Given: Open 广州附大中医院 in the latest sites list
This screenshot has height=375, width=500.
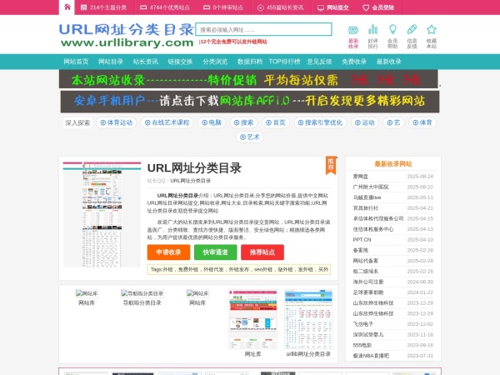Looking at the screenshot, I should tap(371, 187).
